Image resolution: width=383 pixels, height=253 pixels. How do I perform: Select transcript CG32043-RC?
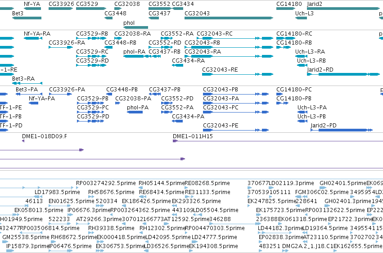pos(215,33)
